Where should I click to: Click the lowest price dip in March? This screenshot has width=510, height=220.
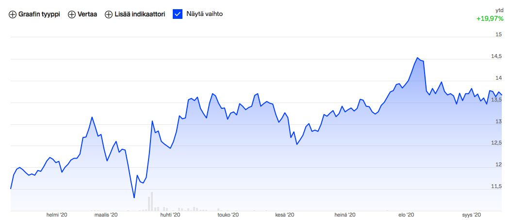tap(134, 198)
